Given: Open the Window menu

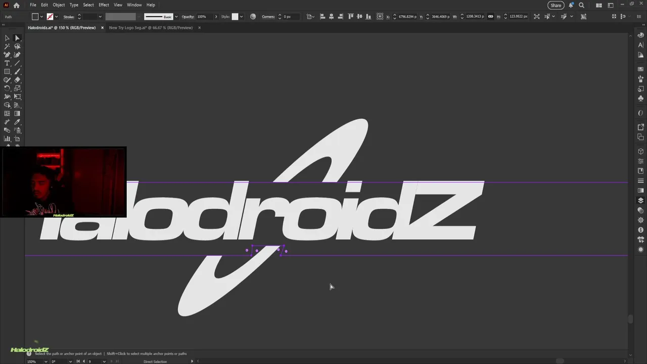Looking at the screenshot, I should coord(134,5).
